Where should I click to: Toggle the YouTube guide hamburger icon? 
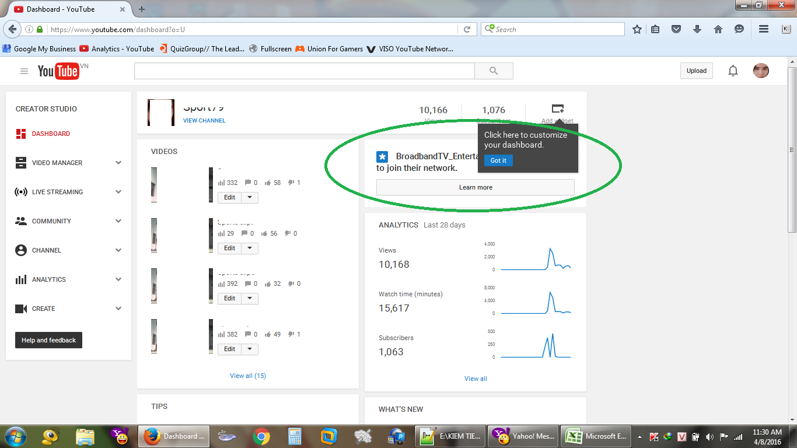(24, 71)
